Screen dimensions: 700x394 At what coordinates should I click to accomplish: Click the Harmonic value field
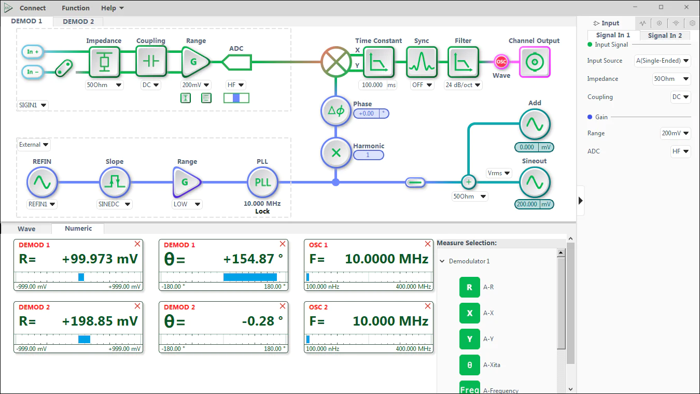368,155
